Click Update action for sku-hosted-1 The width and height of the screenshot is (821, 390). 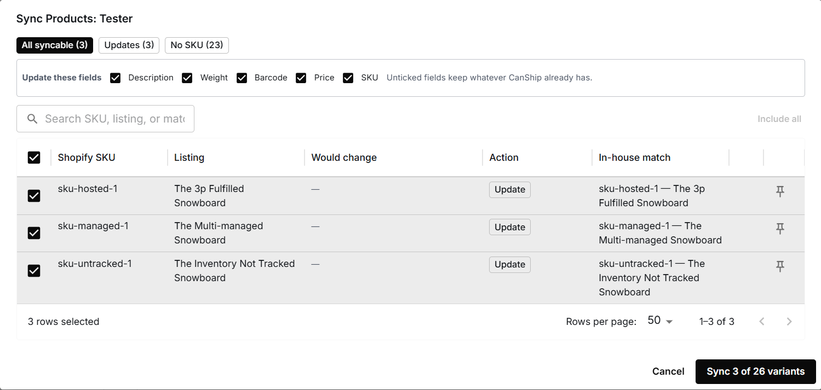510,189
